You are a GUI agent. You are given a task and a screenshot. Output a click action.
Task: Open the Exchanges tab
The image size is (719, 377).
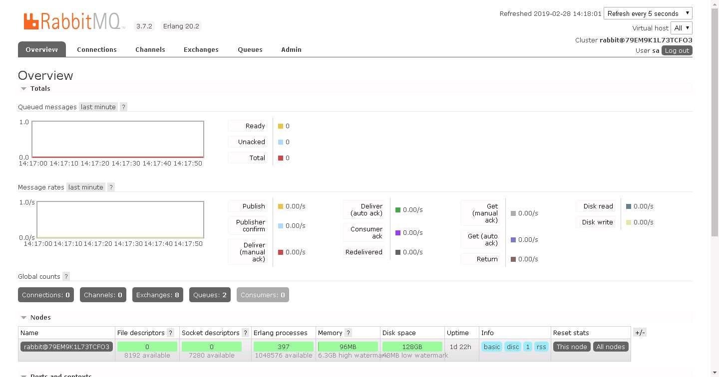pos(201,49)
